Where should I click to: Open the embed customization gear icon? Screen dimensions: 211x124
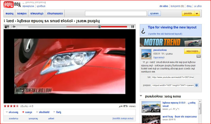196,85
